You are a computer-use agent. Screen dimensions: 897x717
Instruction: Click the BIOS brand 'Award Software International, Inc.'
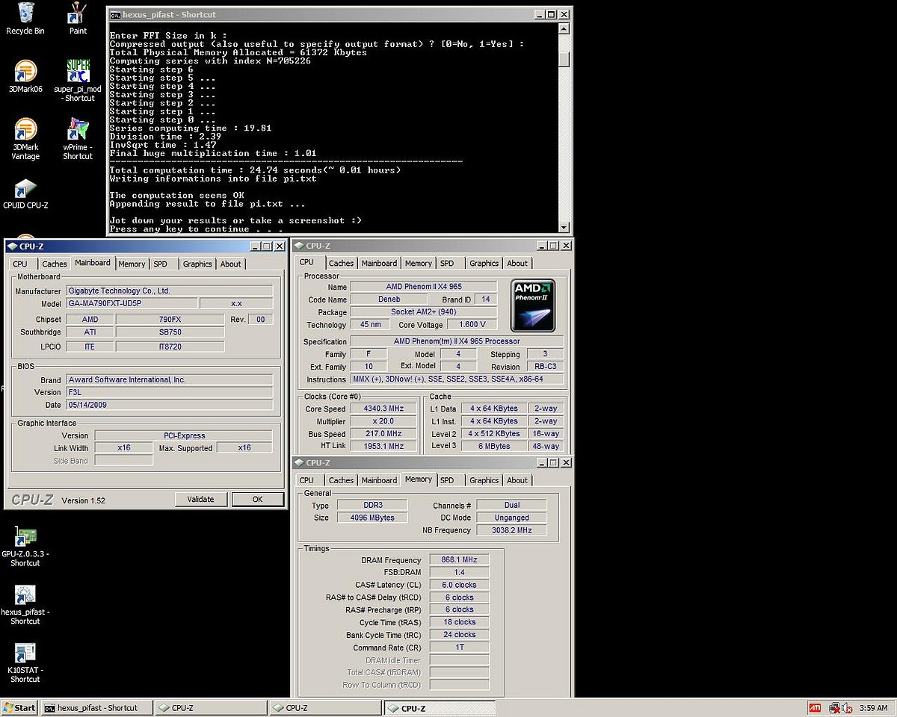169,379
